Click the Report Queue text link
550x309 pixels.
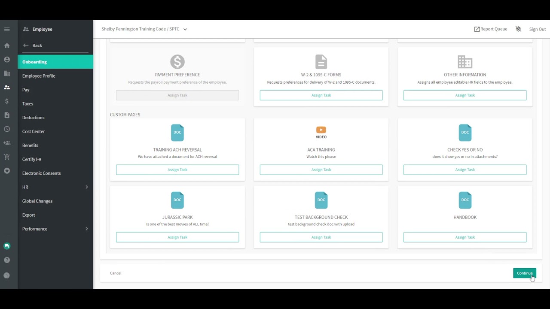tap(494, 29)
